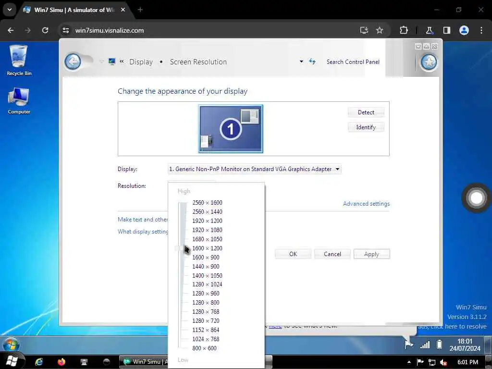492x369 pixels.
Task: Click browser reload button
Action: 45,30
